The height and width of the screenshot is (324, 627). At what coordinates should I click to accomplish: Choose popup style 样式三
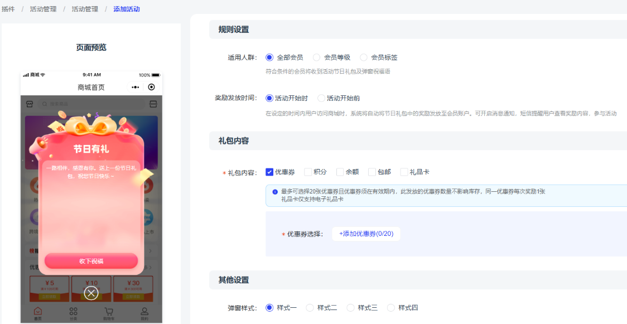coord(350,308)
